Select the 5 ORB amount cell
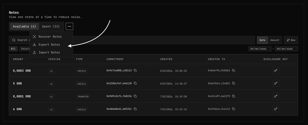 pos(17,84)
